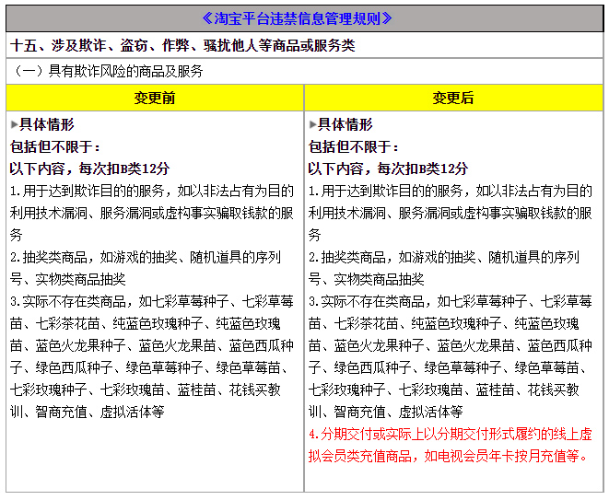
Task: Click 训、智商充值、虚拟活体等 line in 变更后
Action: click(x=385, y=412)
